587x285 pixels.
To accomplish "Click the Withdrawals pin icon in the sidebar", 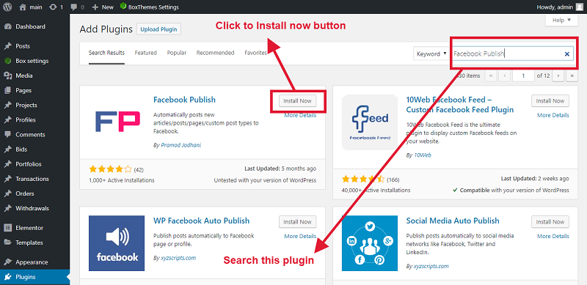I will (7, 208).
